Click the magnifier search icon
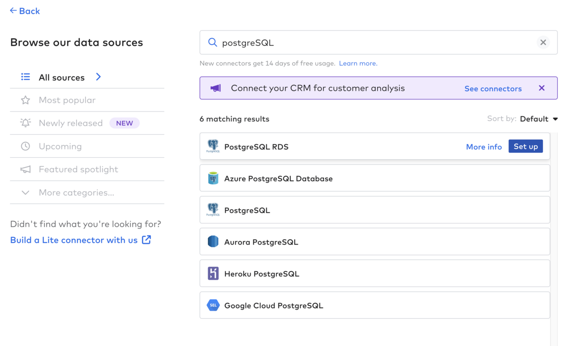 point(212,42)
